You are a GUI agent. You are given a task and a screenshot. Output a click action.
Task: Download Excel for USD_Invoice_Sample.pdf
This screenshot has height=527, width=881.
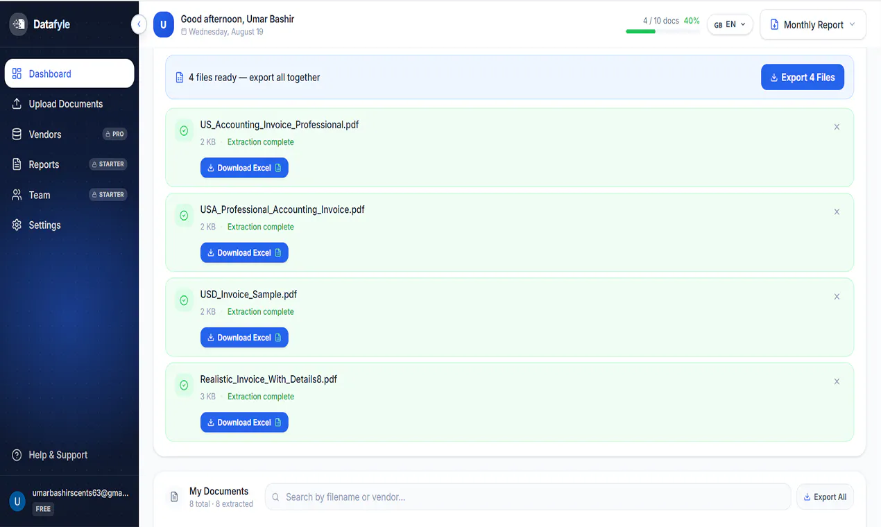tap(244, 338)
